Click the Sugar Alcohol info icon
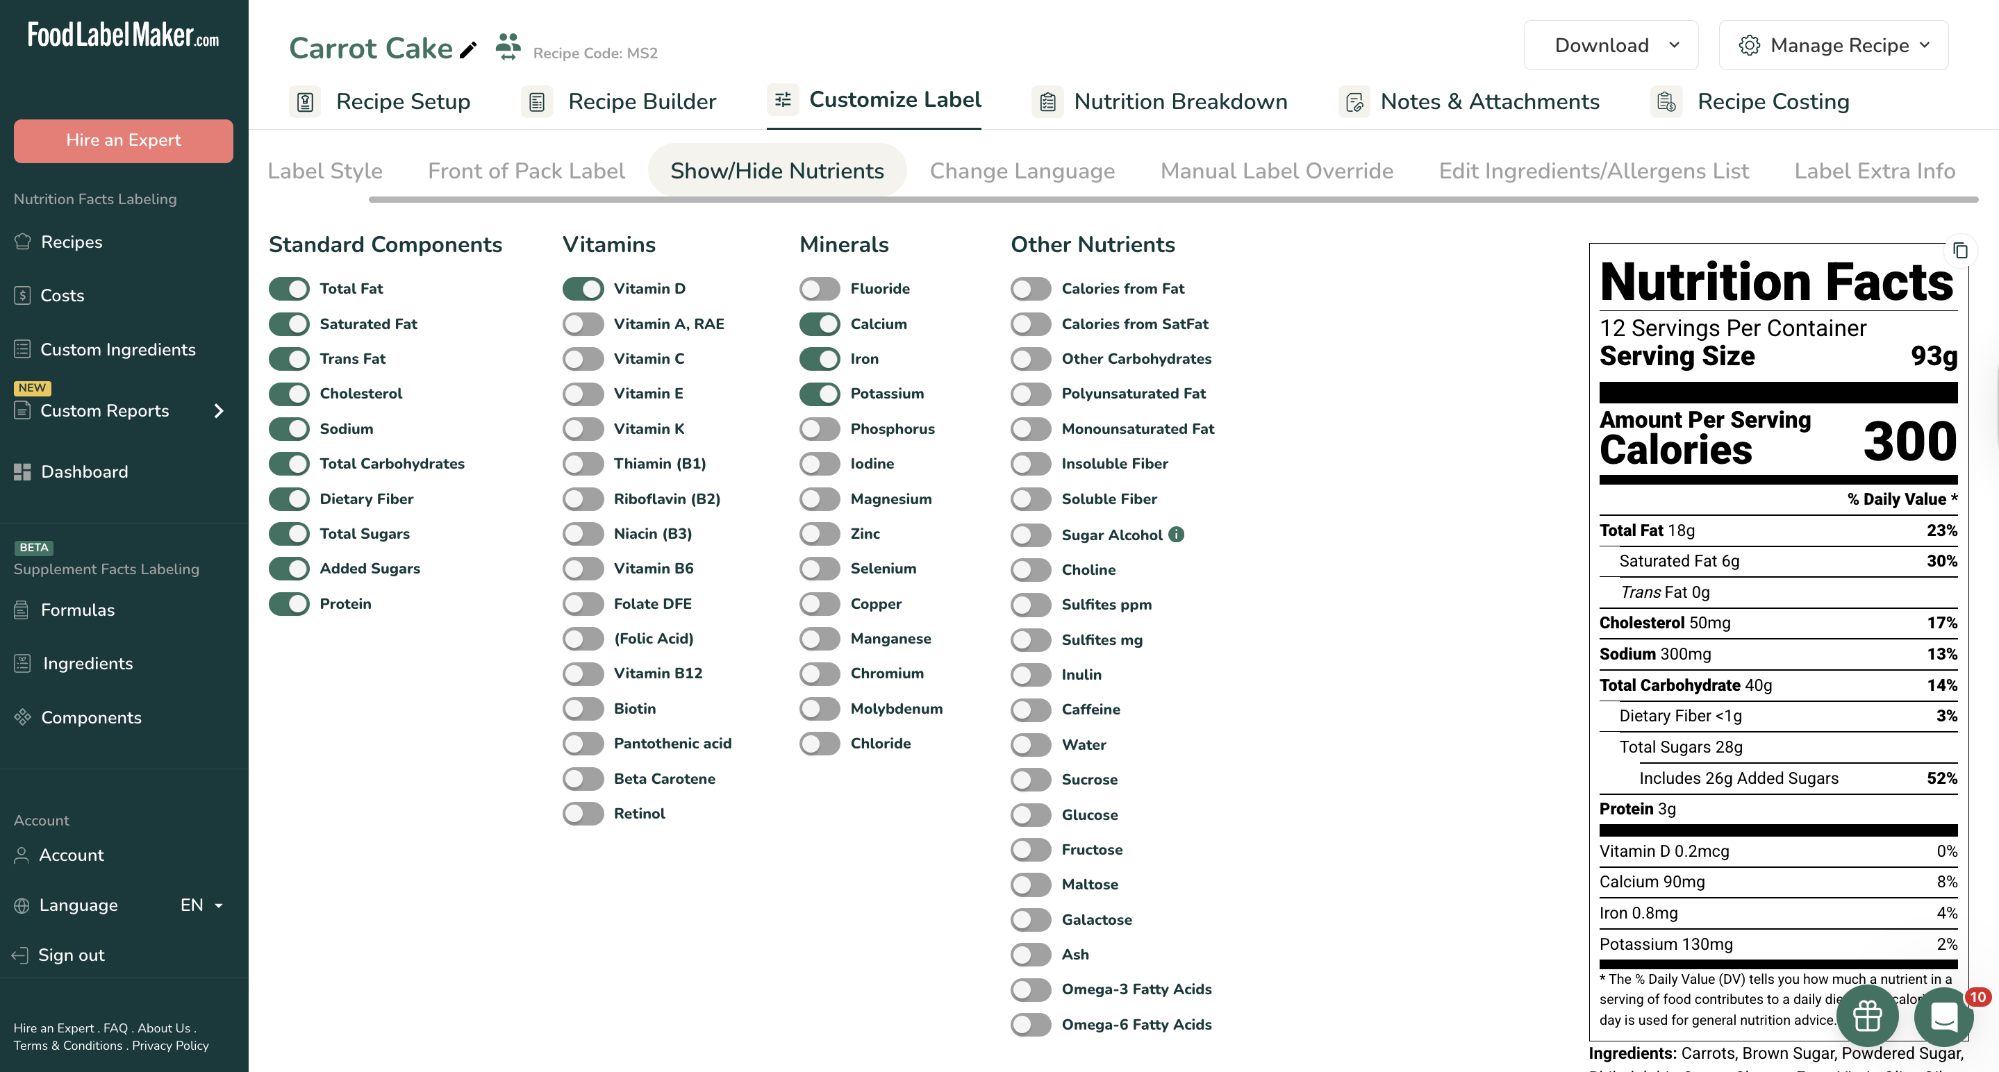Screen dimensions: 1999x1072 [x=1177, y=534]
